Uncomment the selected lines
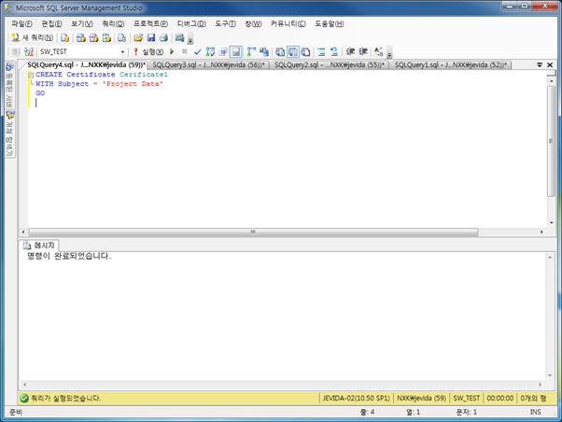562x422 pixels. [334, 52]
